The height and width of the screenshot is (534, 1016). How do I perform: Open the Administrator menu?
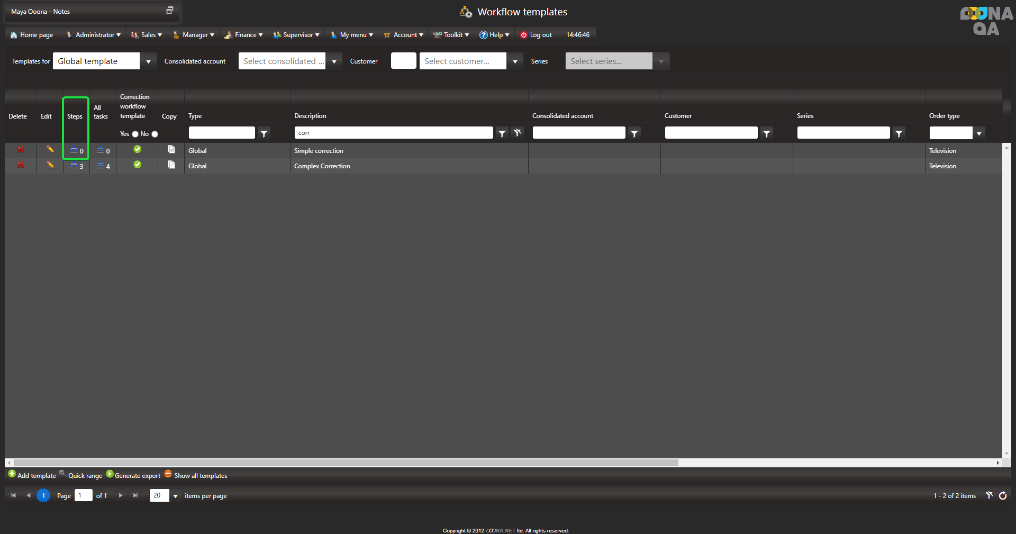[94, 35]
